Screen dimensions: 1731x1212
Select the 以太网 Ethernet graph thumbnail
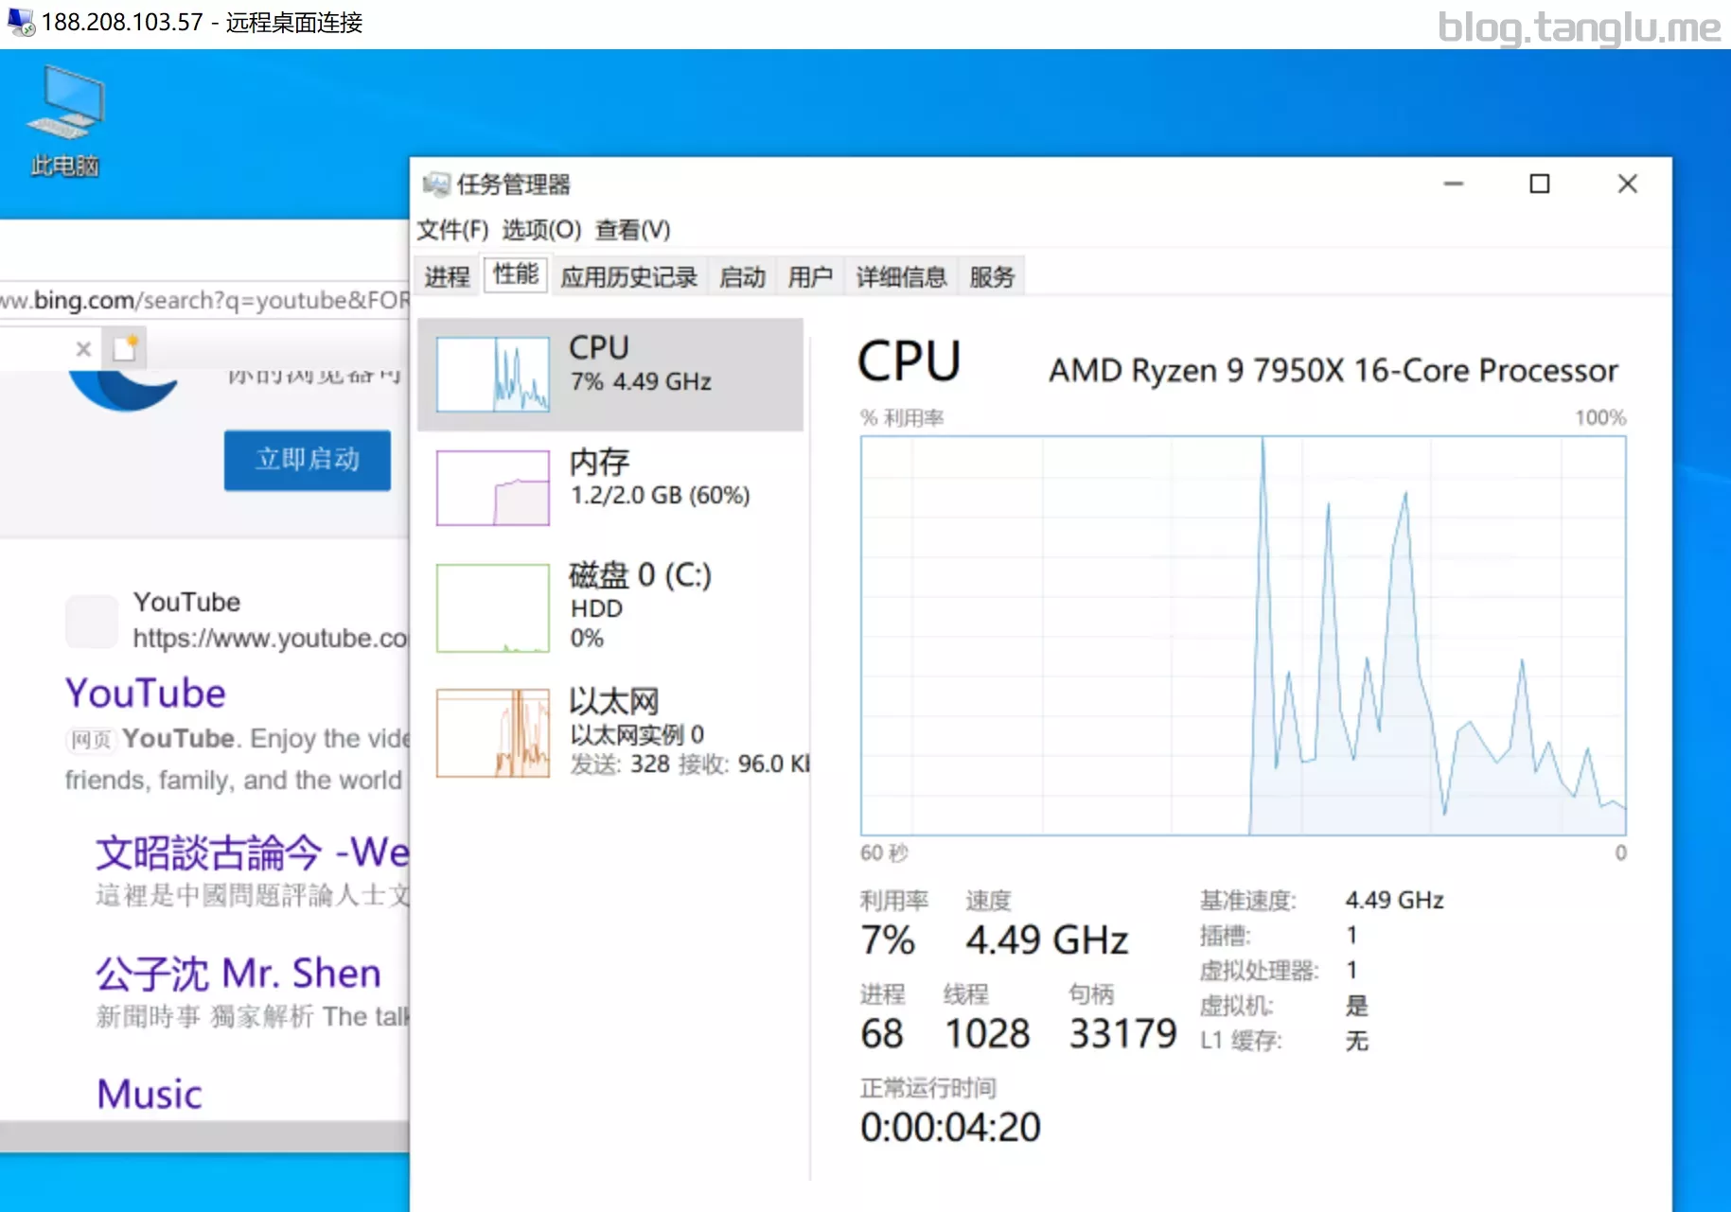click(x=492, y=733)
